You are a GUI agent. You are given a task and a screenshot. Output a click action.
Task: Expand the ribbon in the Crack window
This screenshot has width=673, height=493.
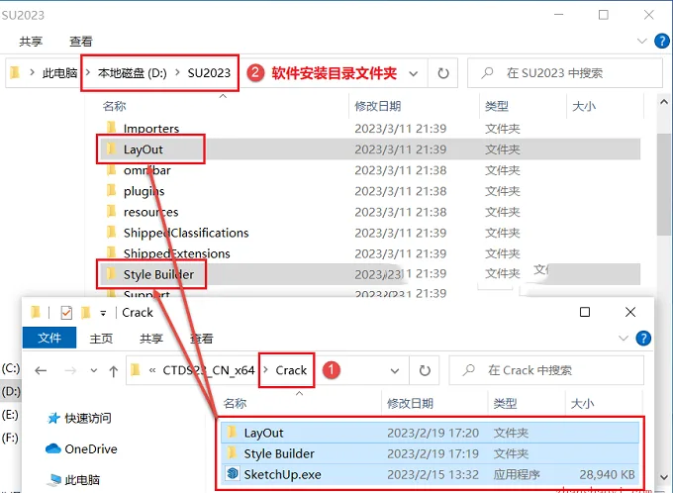coord(624,338)
